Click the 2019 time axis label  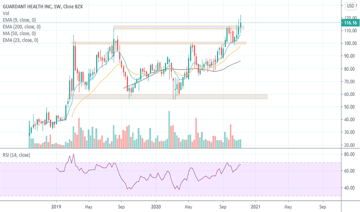[56, 207]
